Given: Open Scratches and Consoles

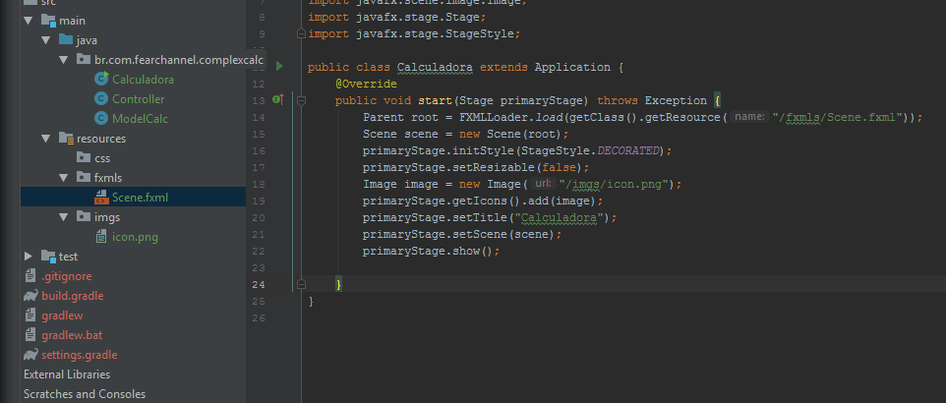Looking at the screenshot, I should 85,394.
